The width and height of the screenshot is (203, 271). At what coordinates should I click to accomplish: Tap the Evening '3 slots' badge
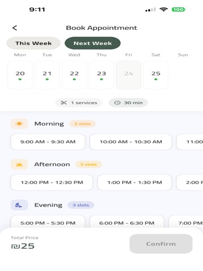(81, 205)
